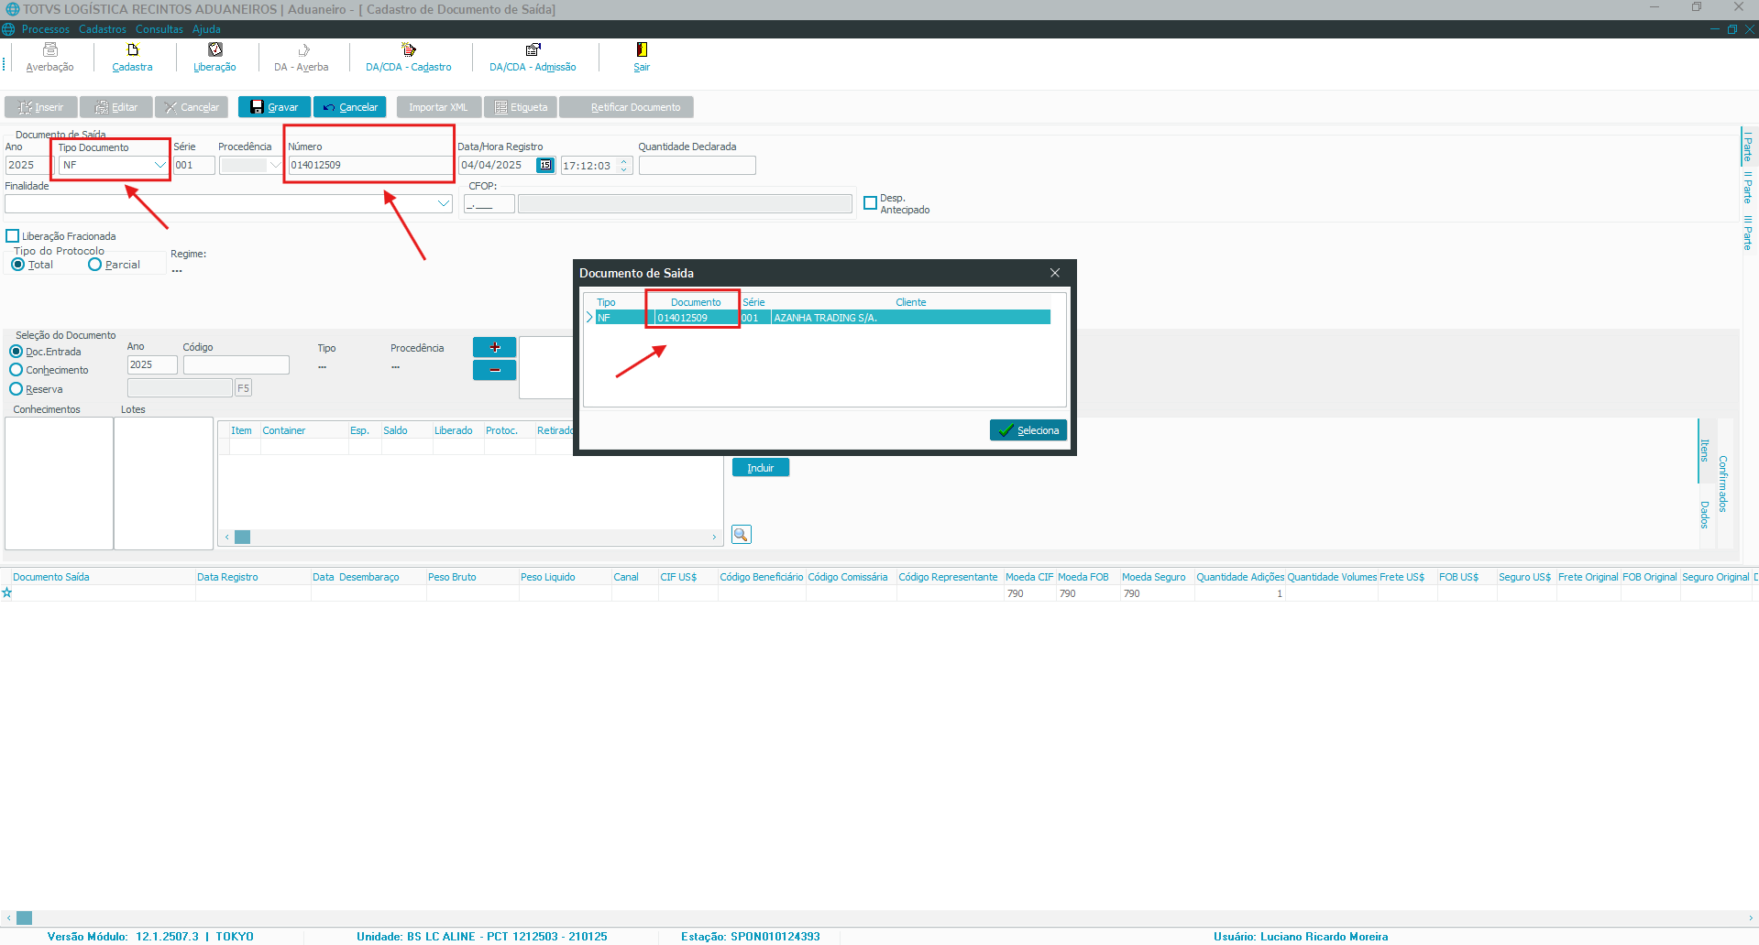This screenshot has height=945, width=1759.
Task: Click the items grid horizontal scrollbar thumb
Action: (243, 538)
